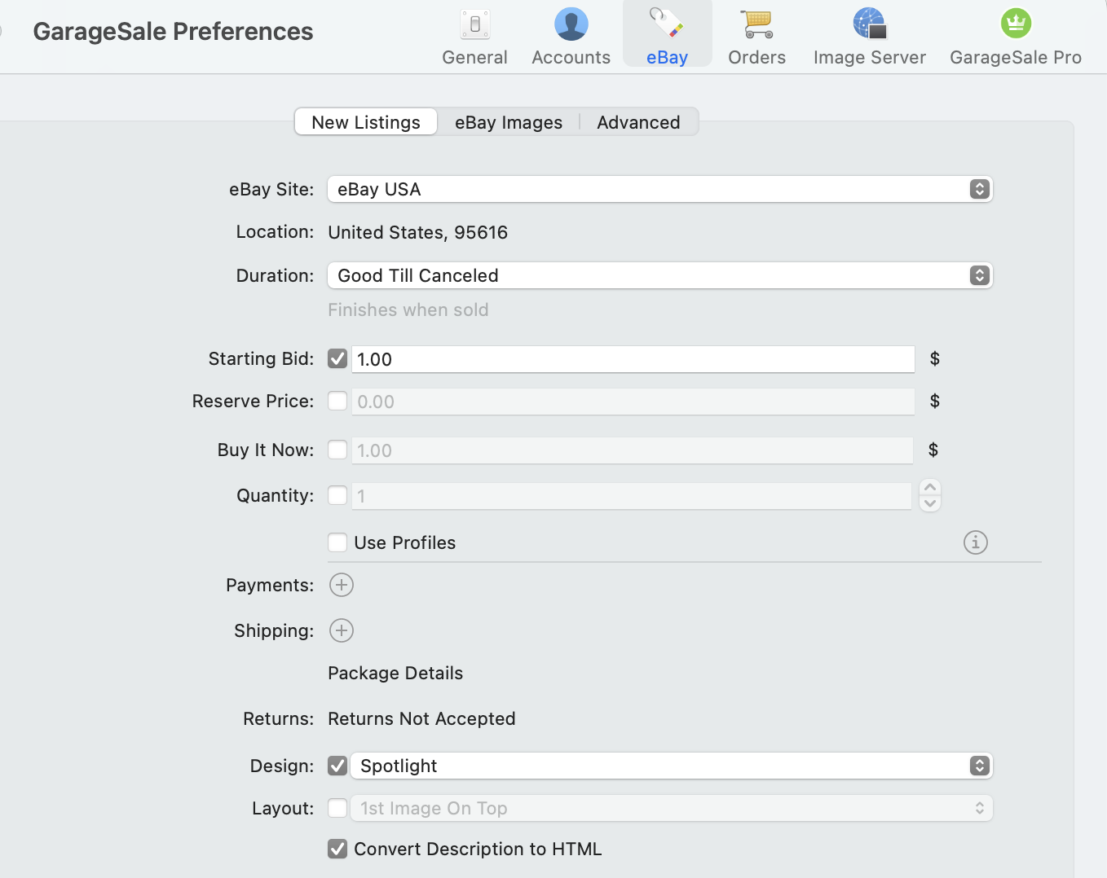Check the Use Profiles checkbox
Screen dimensions: 1107x878
(337, 542)
